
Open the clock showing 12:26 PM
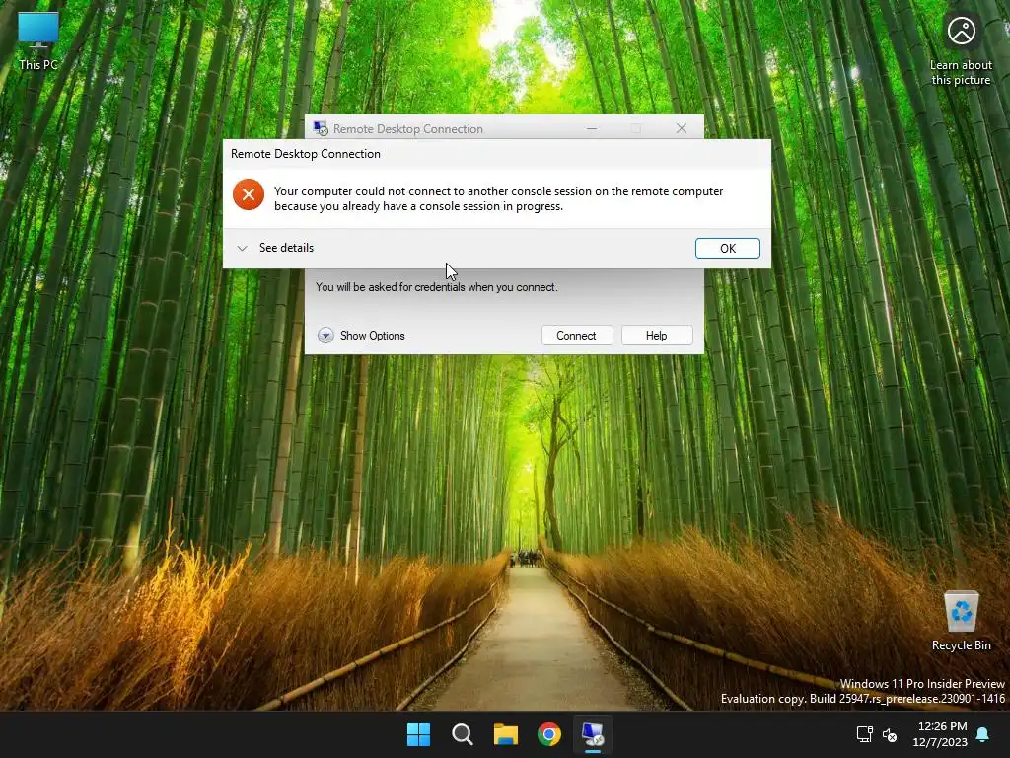pyautogui.click(x=941, y=734)
